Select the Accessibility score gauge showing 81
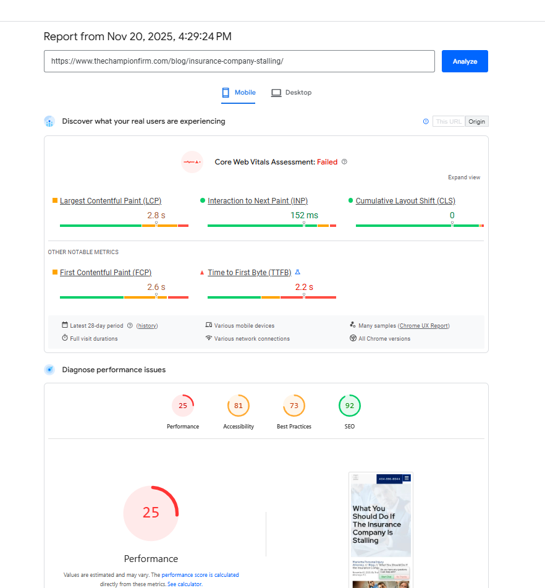The width and height of the screenshot is (545, 588). pos(239,406)
